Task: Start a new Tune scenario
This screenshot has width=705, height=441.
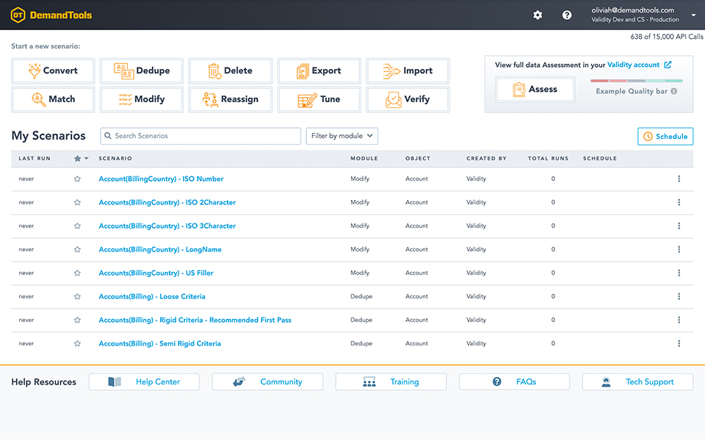Action: coord(319,99)
